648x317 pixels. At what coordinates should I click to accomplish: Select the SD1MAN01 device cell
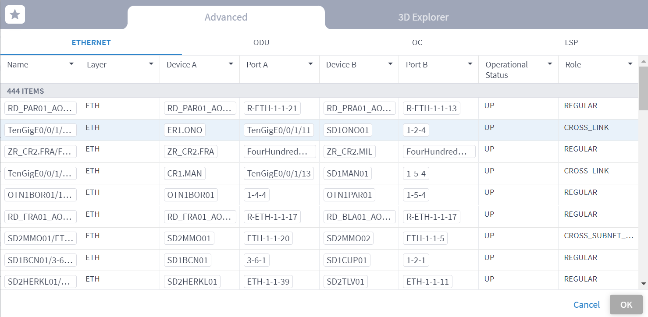[x=348, y=173]
